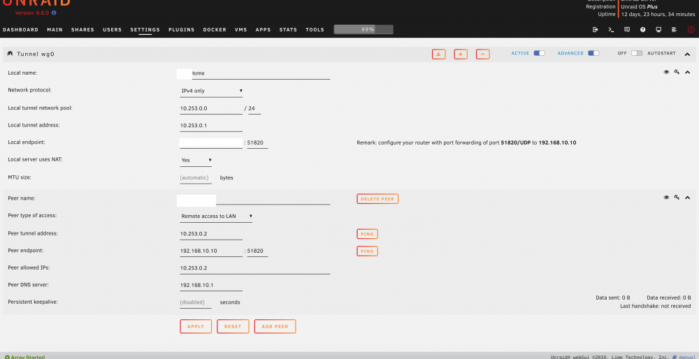Open the Shares menu tab
This screenshot has width=699, height=359.
coord(83,30)
